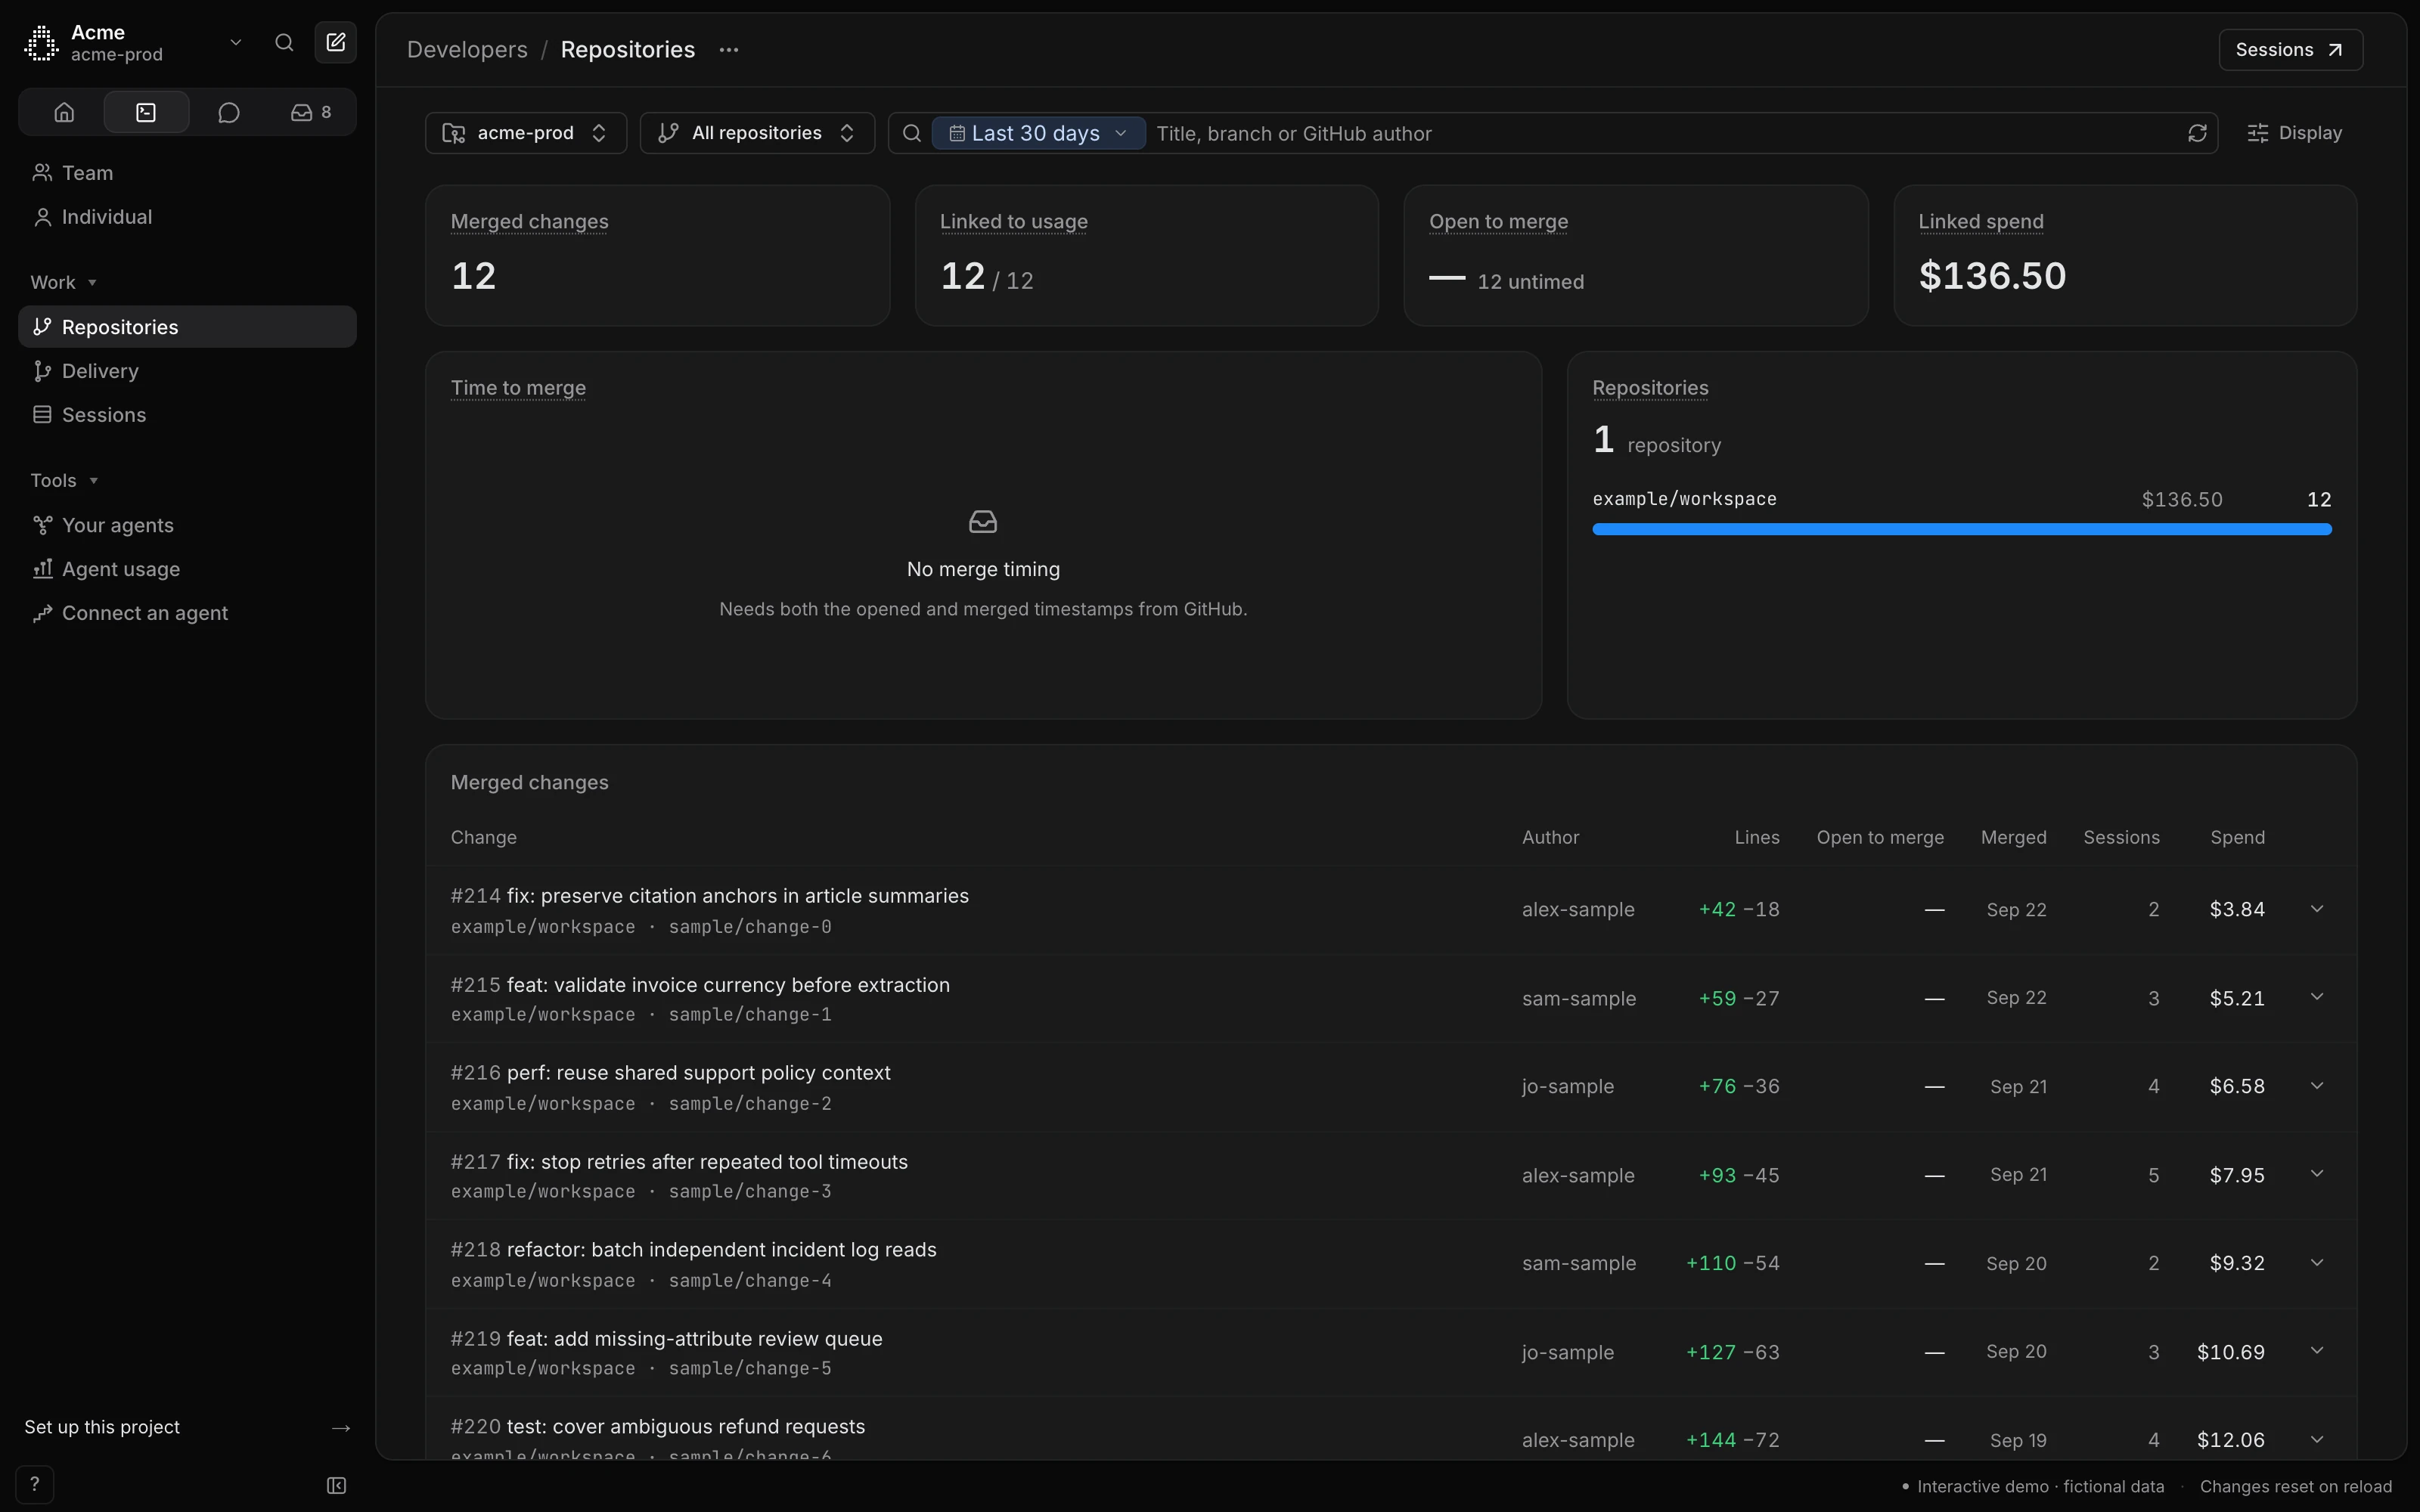2420x1512 pixels.
Task: Collapse the sidebar with panel icon
Action: (336, 1485)
